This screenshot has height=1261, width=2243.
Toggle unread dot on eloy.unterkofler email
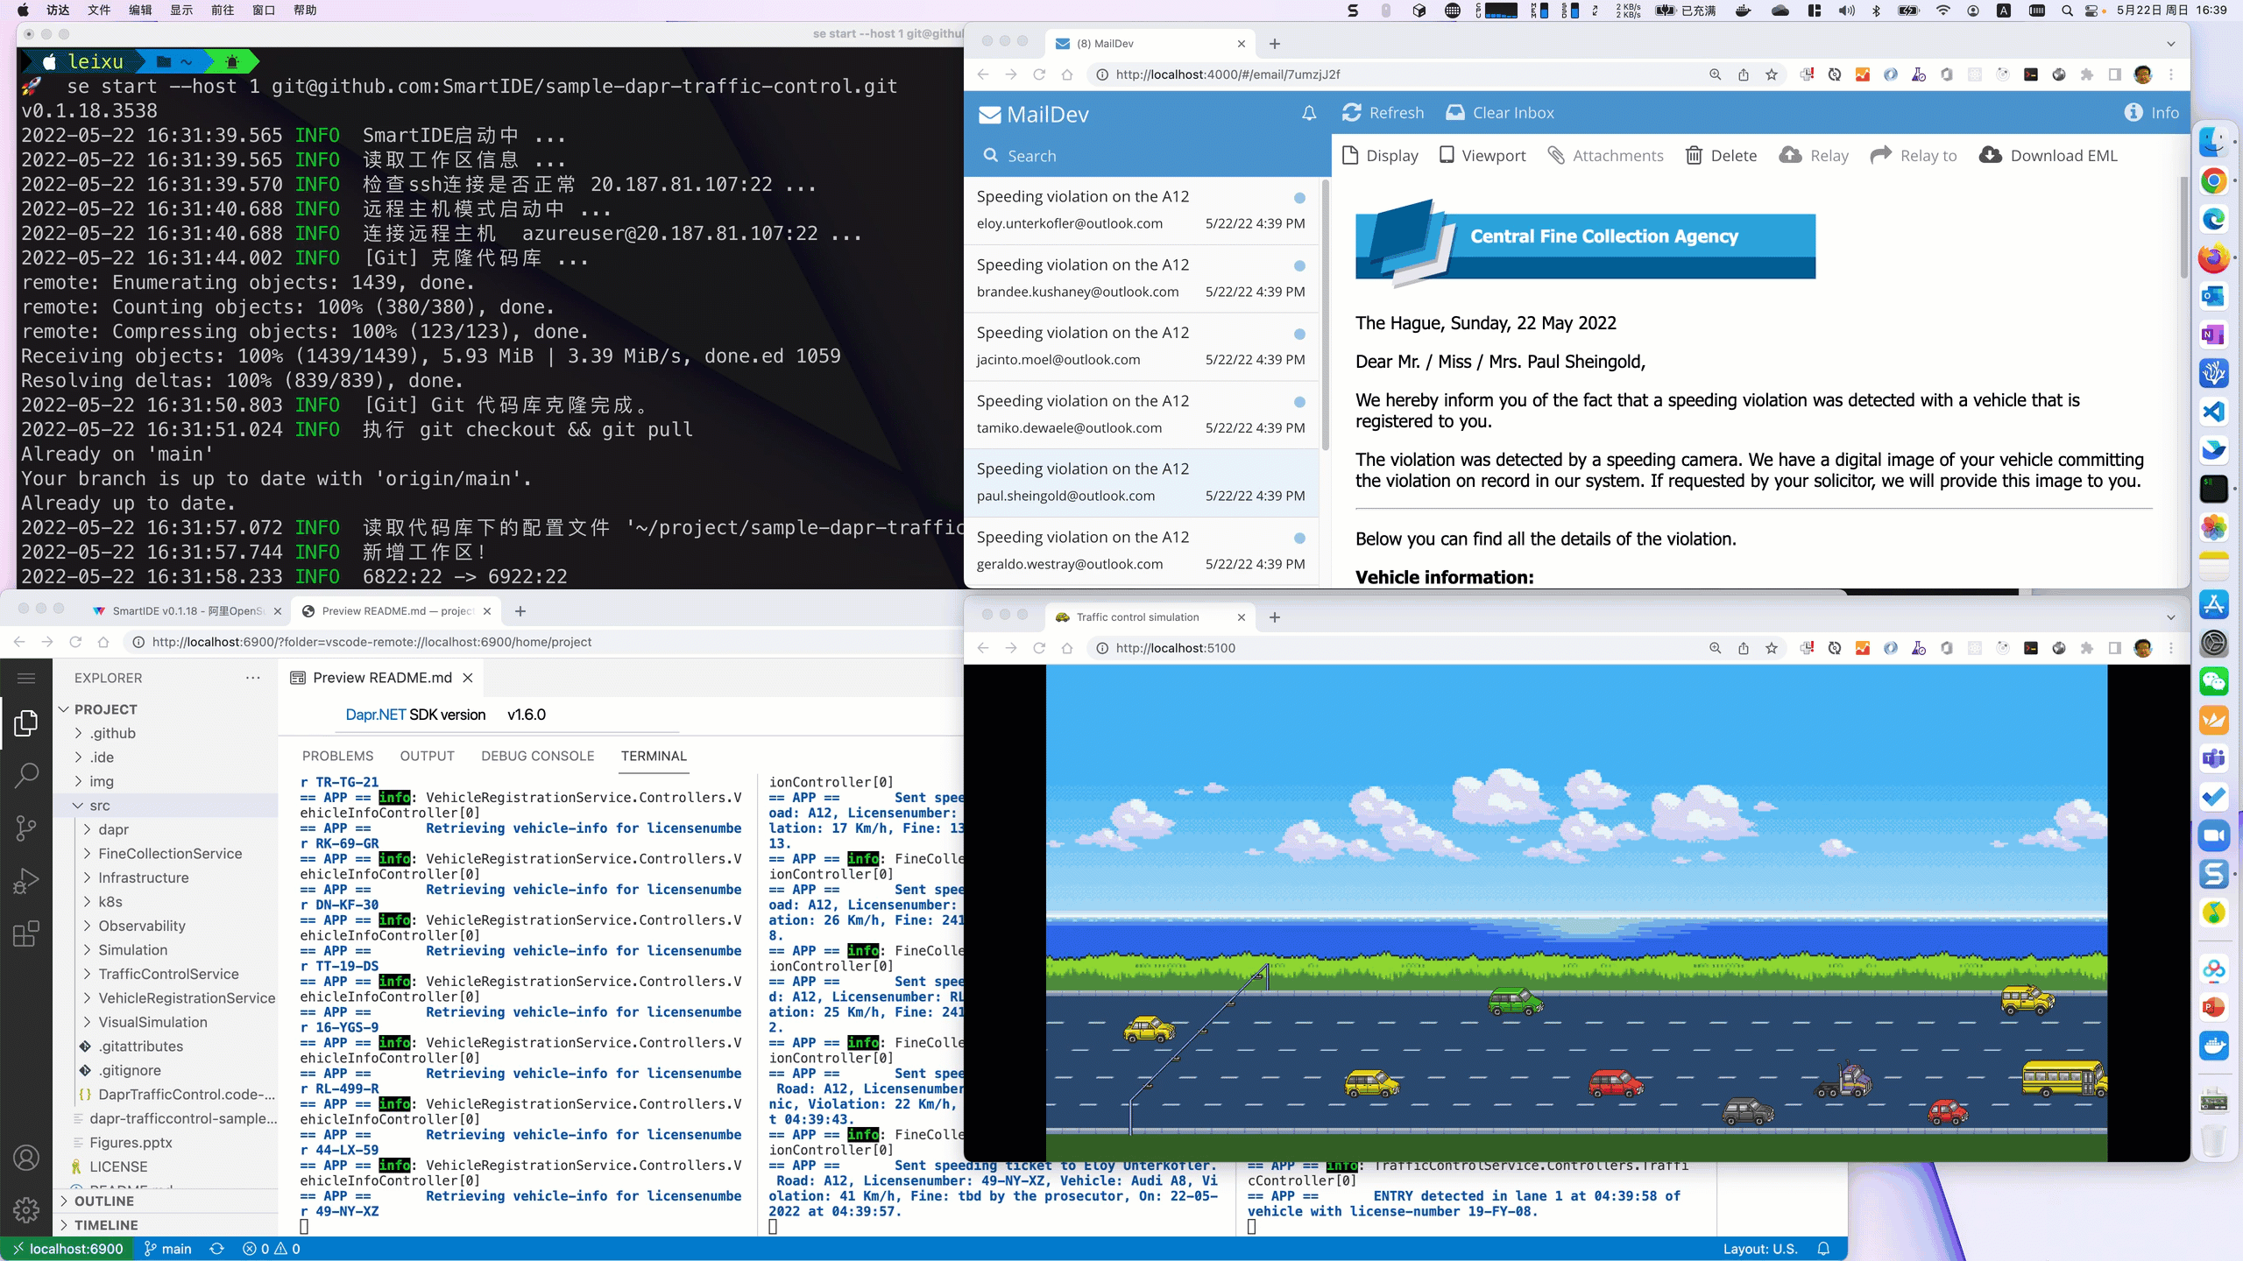coord(1299,198)
